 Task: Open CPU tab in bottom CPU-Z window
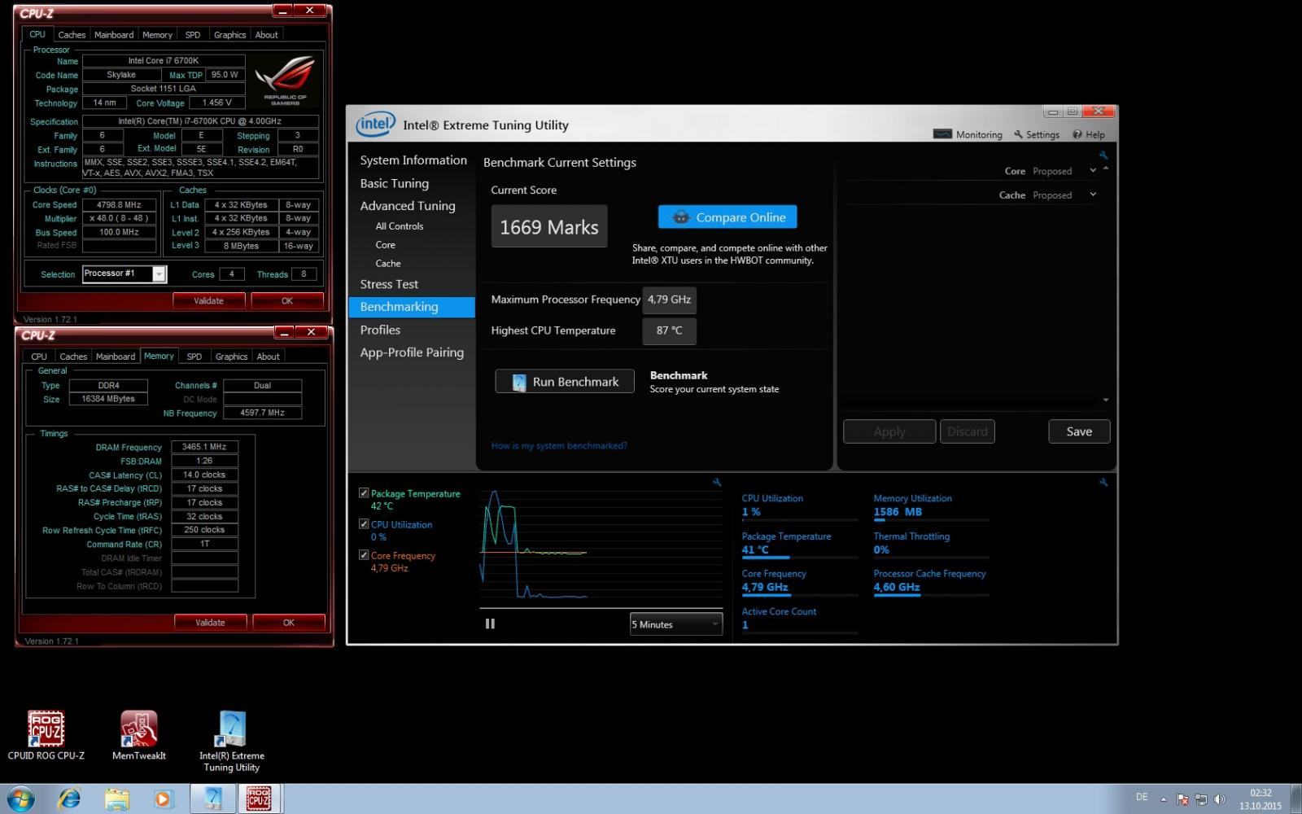pyautogui.click(x=39, y=357)
